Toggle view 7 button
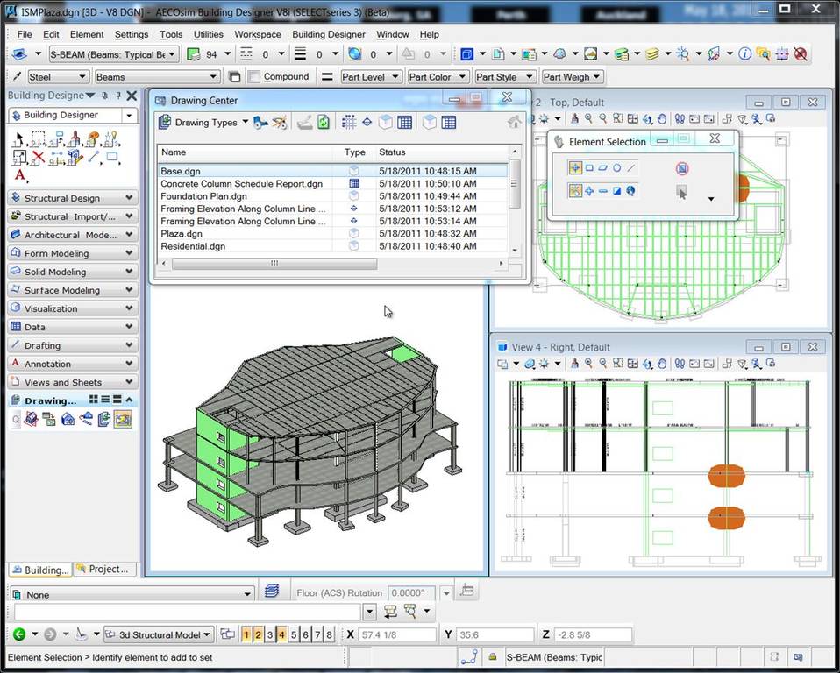840x673 pixels. tap(317, 635)
